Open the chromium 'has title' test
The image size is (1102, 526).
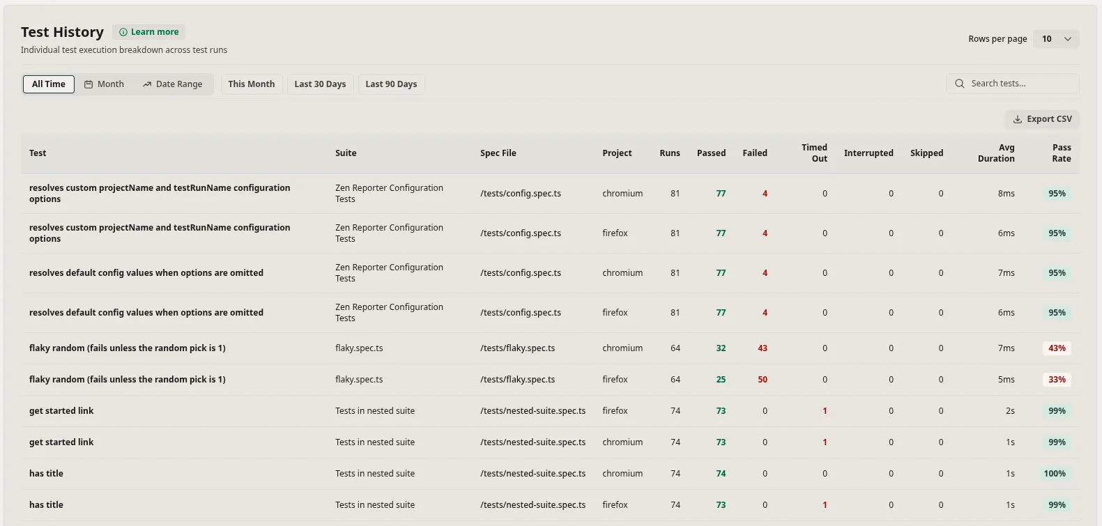(x=46, y=474)
